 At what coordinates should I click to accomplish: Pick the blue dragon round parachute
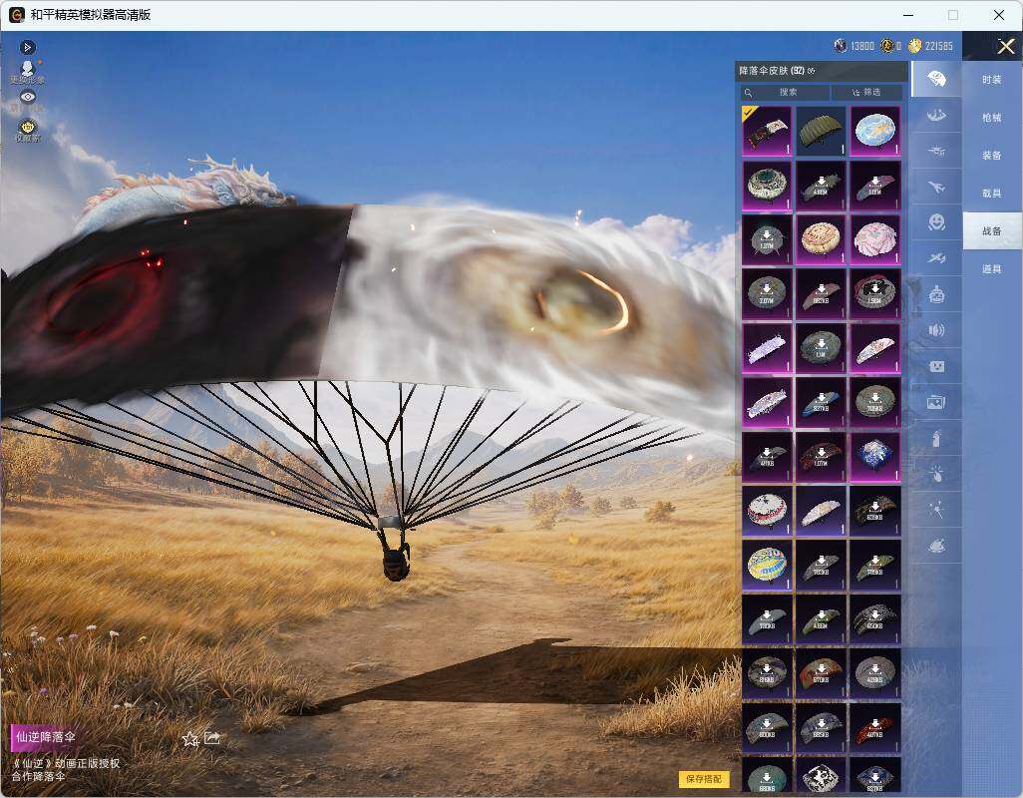click(874, 131)
